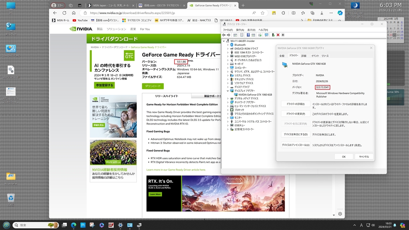Switch to the リソース tab in properties dialog
409x230 pixels.
325,56
